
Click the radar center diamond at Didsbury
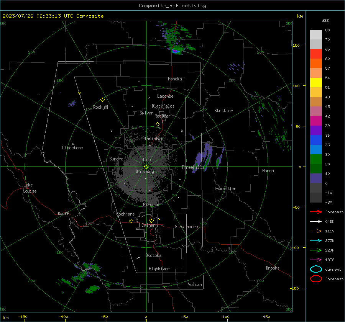coord(146,167)
